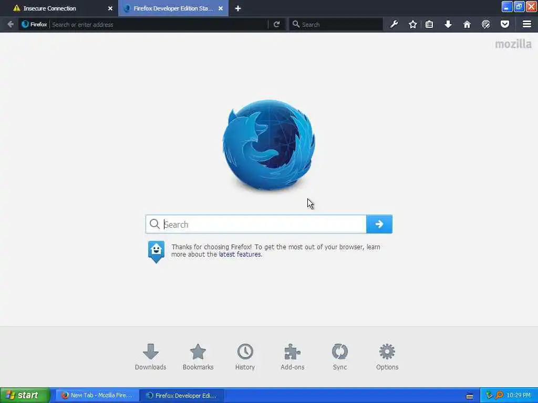Close the Insecure Connection tab
538x403 pixels.
(x=110, y=8)
